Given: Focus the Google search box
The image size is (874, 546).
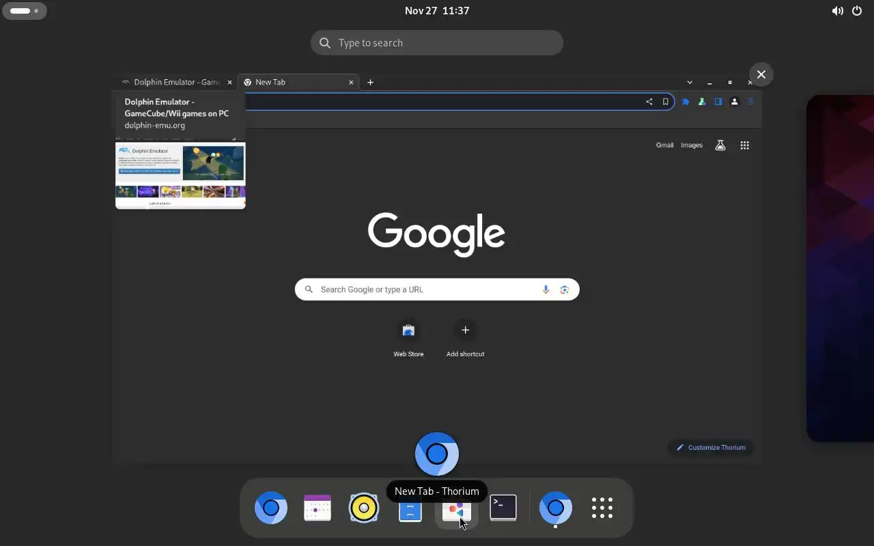Looking at the screenshot, I should (437, 289).
